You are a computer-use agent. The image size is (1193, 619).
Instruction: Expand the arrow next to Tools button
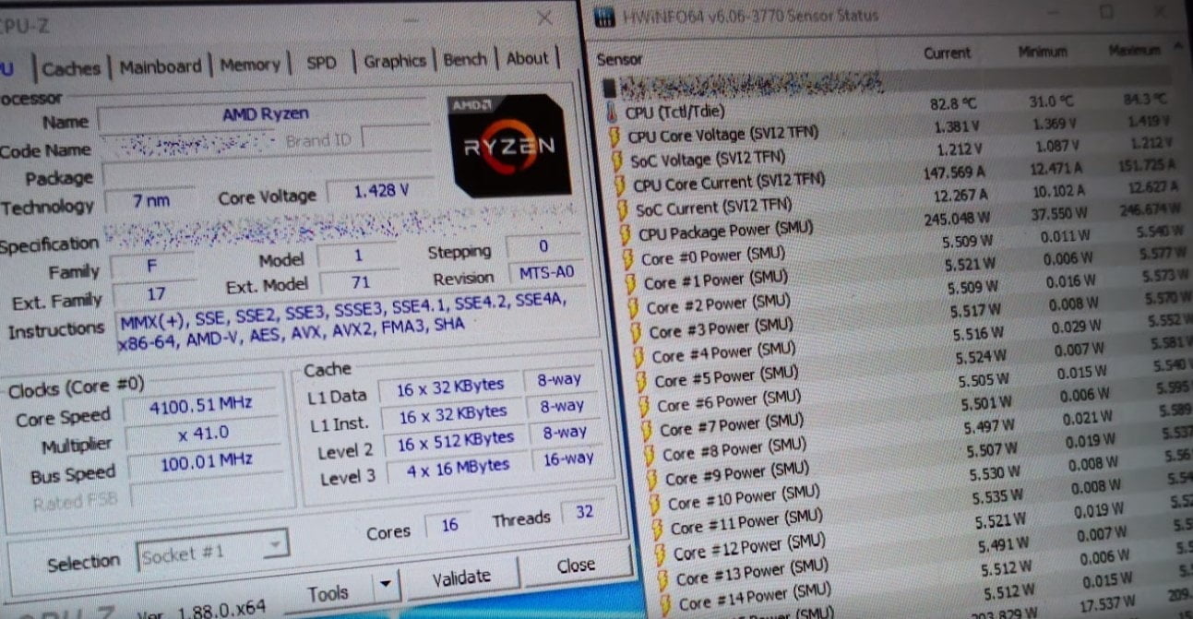click(386, 586)
